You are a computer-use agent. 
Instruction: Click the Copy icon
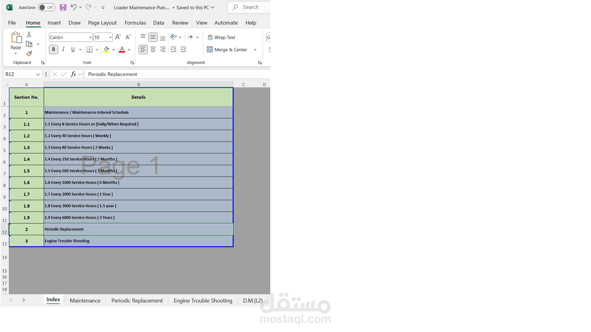pos(29,44)
